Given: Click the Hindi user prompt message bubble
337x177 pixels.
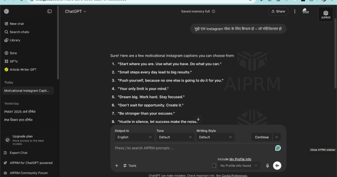Looking at the screenshot, I should (238, 29).
